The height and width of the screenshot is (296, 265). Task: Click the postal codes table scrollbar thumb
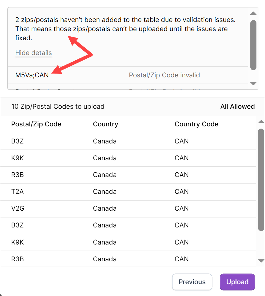(261, 179)
